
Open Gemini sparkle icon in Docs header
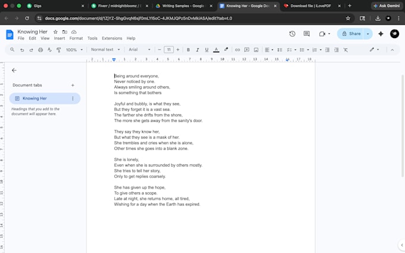(381, 34)
